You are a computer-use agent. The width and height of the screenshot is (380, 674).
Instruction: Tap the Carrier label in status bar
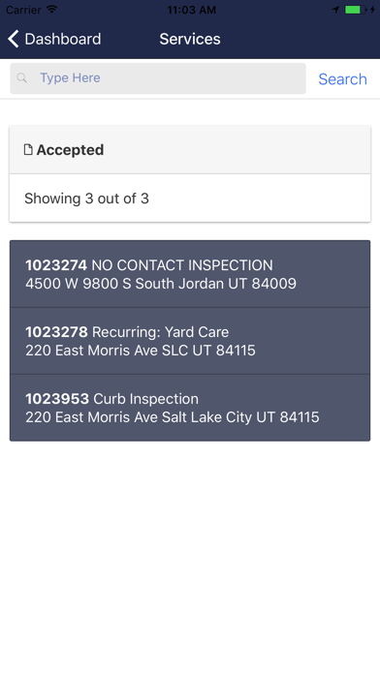click(23, 10)
